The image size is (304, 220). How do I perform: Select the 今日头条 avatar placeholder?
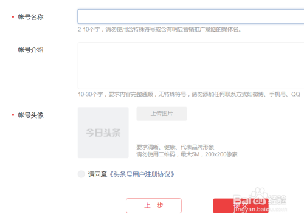(x=103, y=132)
